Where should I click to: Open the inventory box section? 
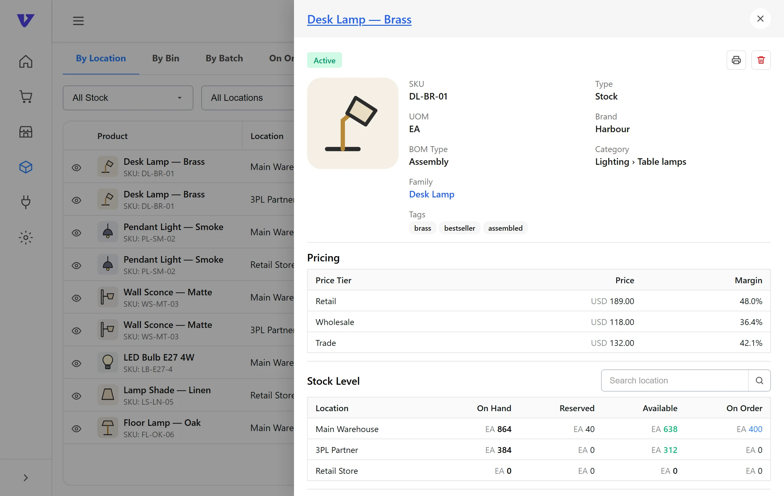coord(26,167)
